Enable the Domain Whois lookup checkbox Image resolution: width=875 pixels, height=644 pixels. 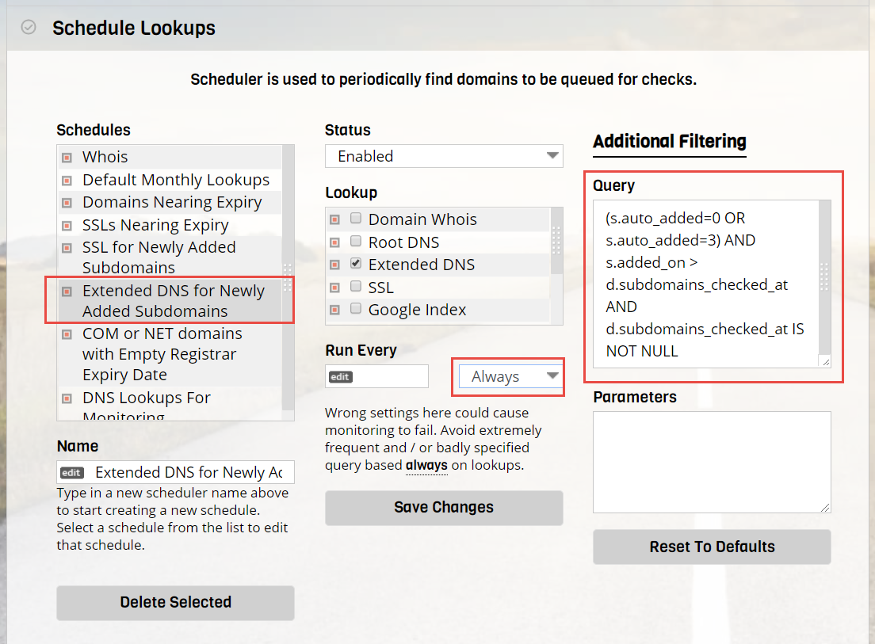tap(355, 218)
